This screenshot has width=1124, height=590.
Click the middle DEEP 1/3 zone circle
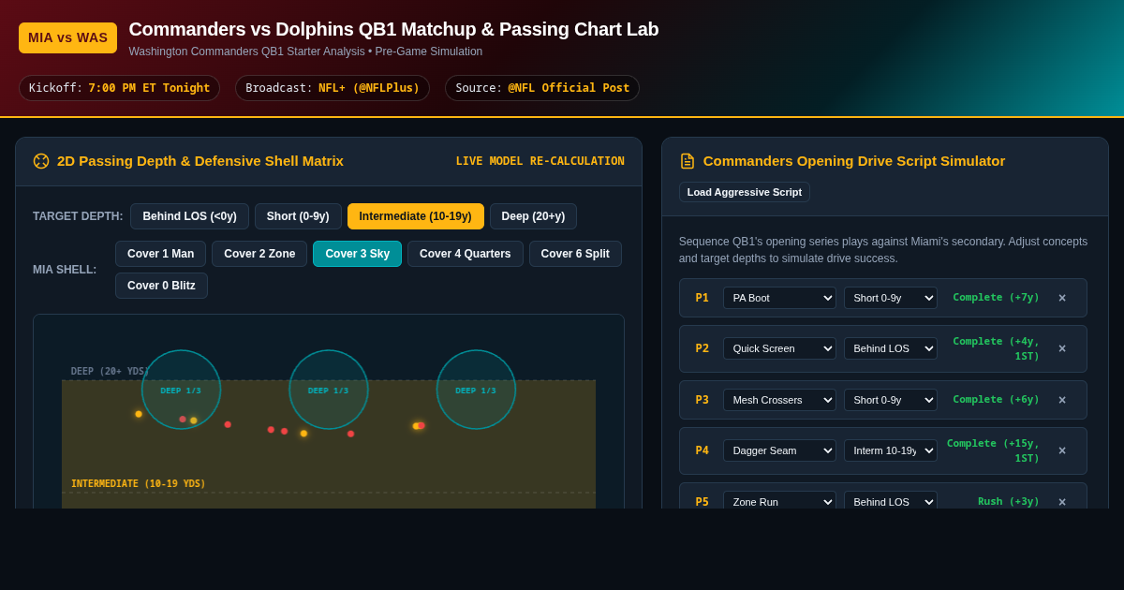coord(329,390)
